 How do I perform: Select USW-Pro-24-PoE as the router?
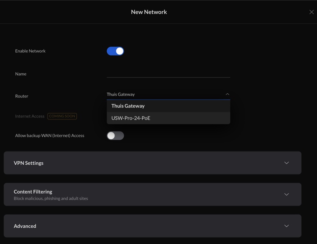[131, 118]
